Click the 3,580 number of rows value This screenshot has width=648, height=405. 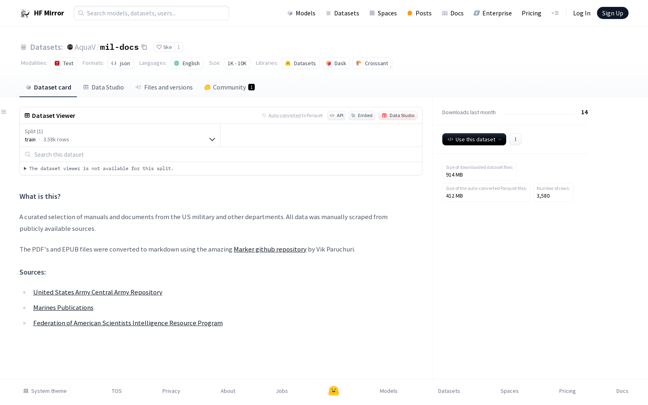point(543,196)
